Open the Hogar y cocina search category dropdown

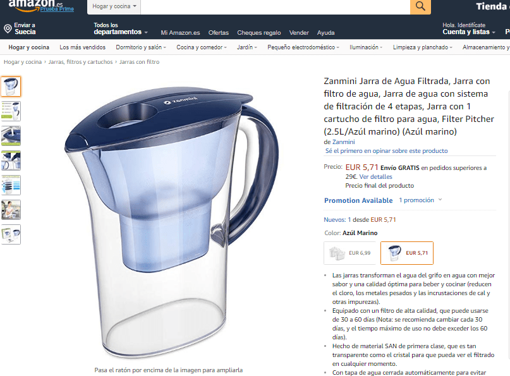pos(114,6)
